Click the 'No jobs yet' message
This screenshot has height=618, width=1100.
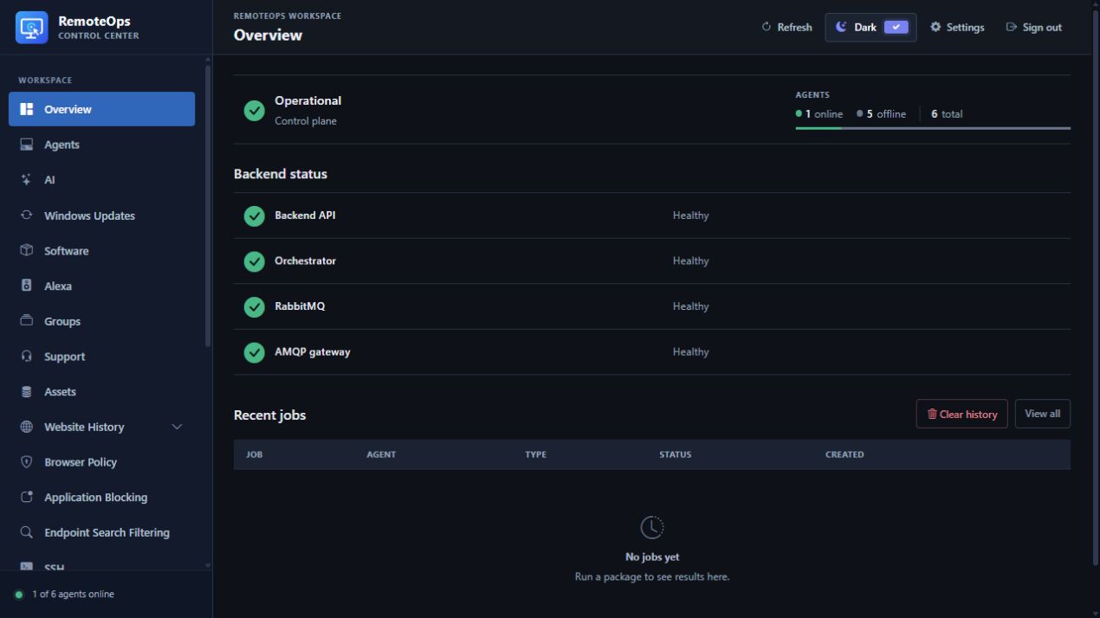tap(652, 557)
